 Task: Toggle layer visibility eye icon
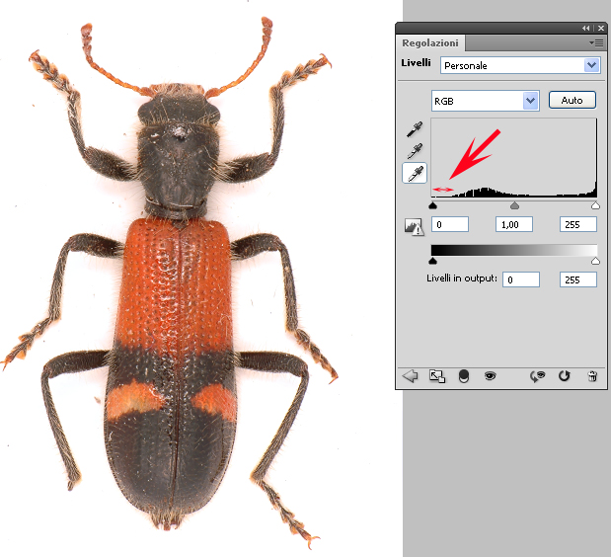click(489, 376)
